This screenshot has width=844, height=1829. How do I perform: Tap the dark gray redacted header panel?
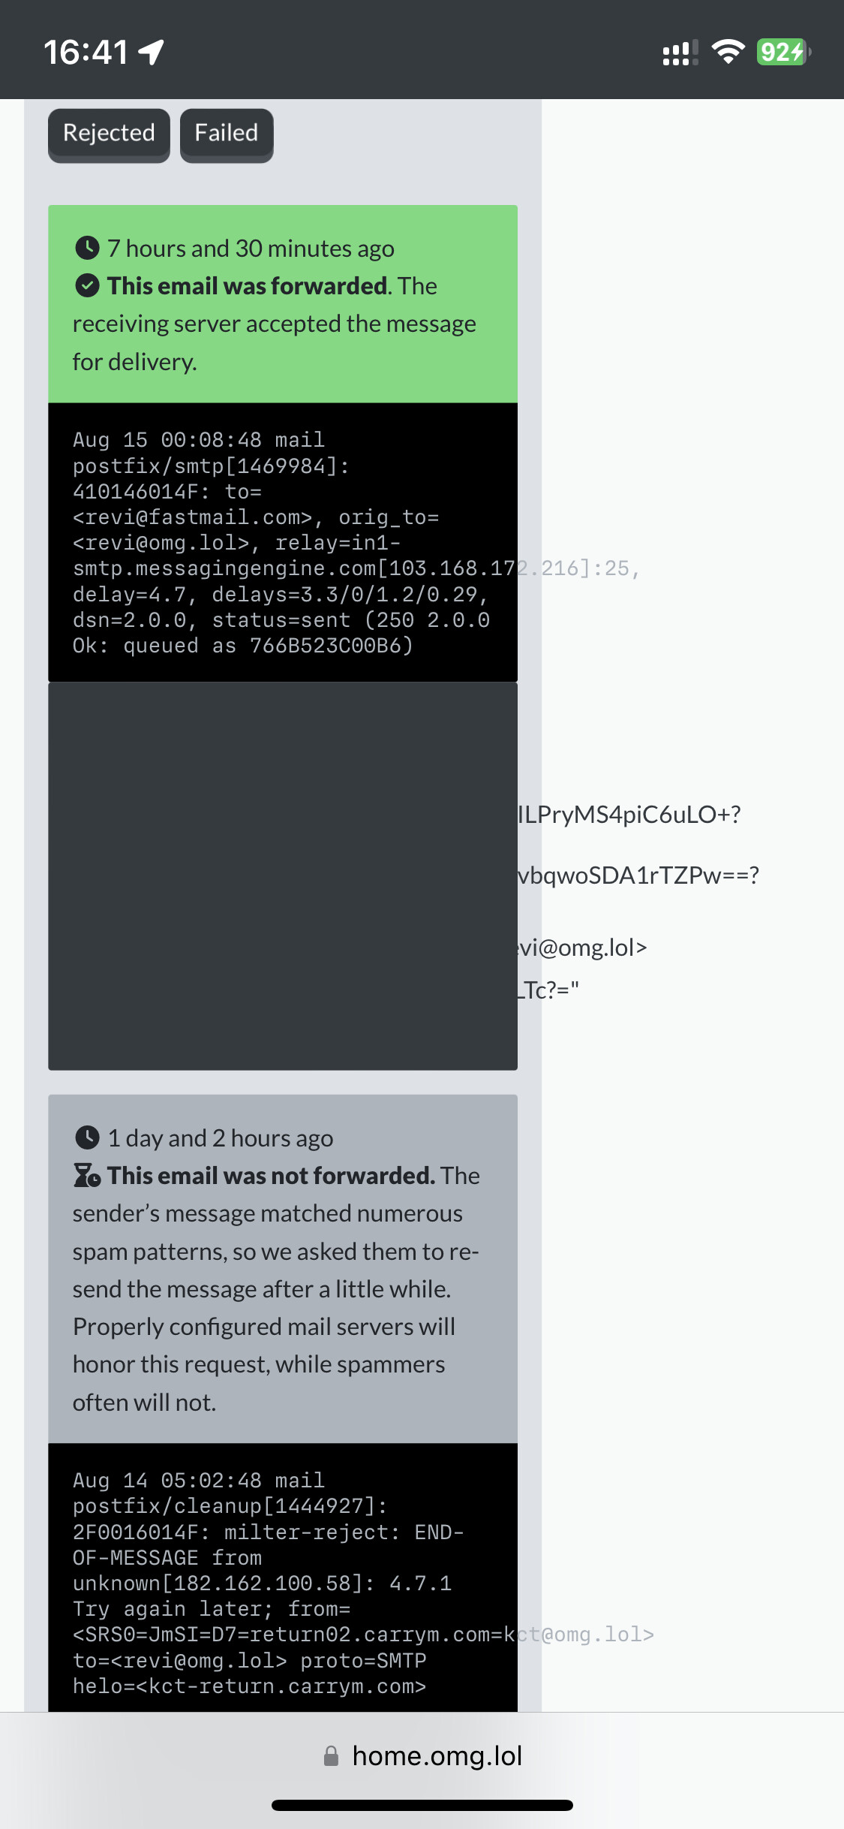pos(283,875)
